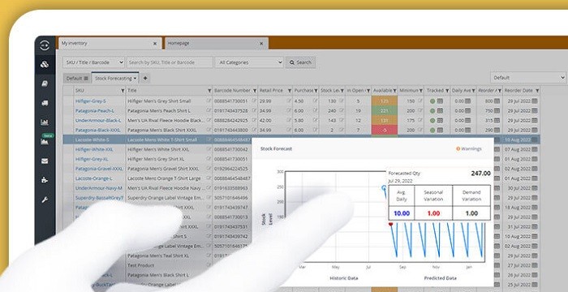Open the All Categories dropdown
Image resolution: width=568 pixels, height=292 pixels.
(249, 62)
